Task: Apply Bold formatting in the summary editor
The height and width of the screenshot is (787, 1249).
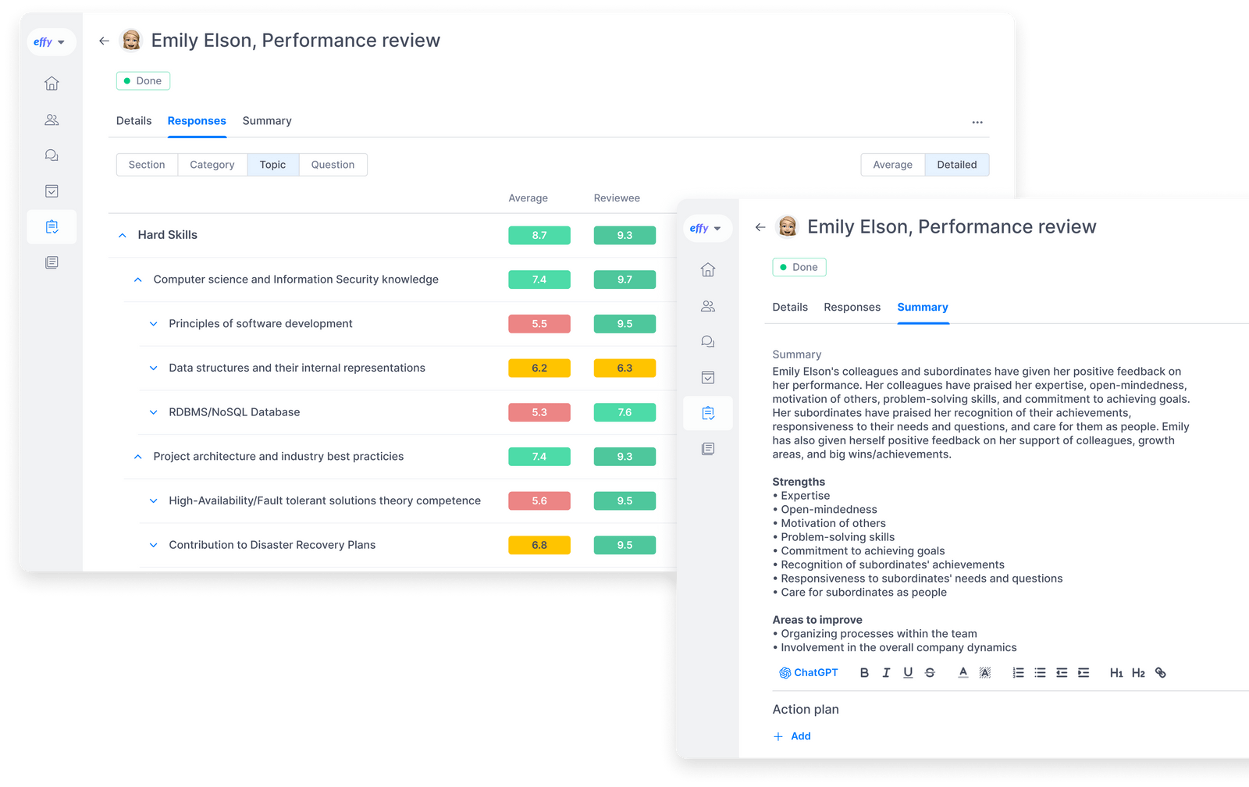Action: 864,672
